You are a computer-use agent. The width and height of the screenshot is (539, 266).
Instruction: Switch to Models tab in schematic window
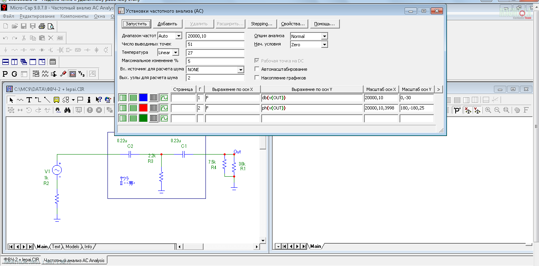click(x=72, y=247)
